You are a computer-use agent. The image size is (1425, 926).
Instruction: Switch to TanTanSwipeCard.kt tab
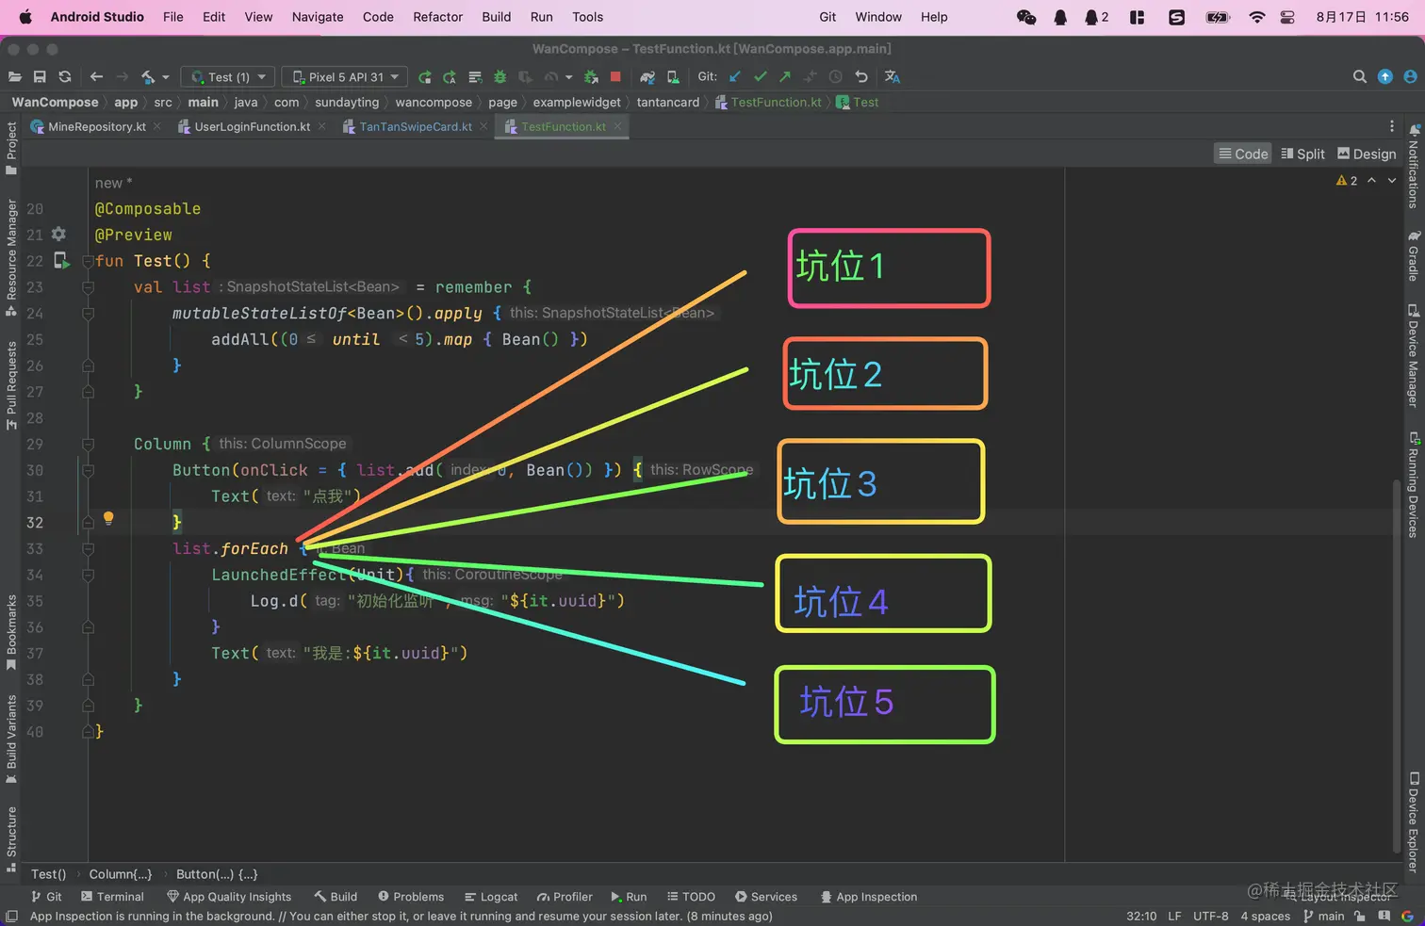(416, 126)
